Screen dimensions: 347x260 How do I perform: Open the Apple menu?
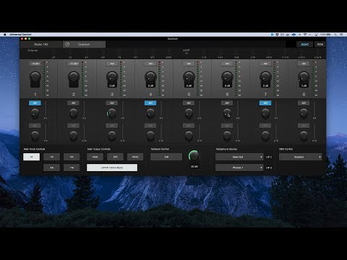(x=4, y=35)
